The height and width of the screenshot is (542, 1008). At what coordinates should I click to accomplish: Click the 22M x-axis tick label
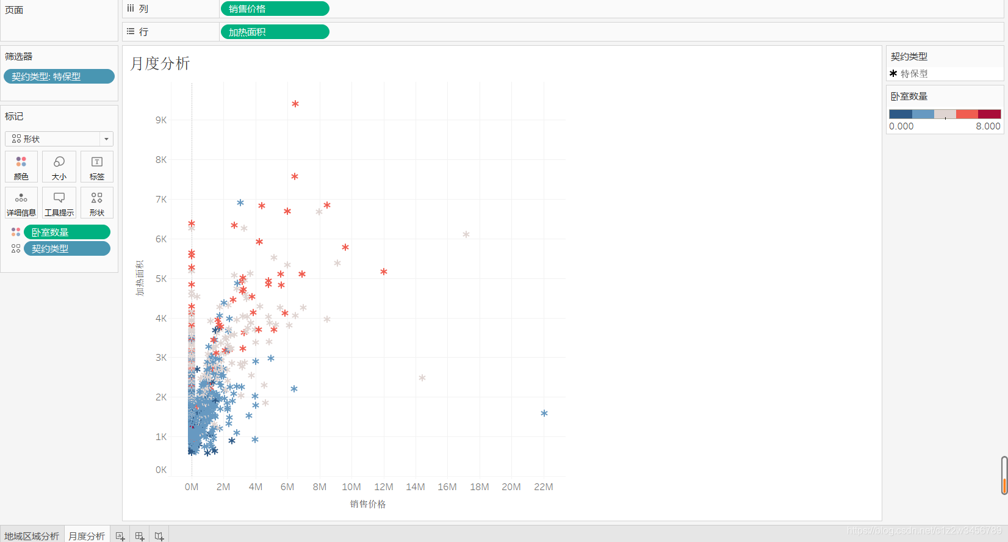543,487
